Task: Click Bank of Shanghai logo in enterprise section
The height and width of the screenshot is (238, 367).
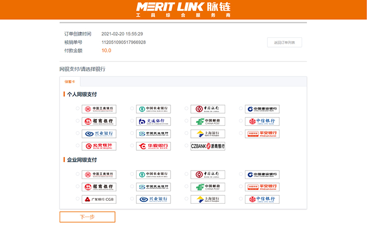Action: [x=208, y=199]
